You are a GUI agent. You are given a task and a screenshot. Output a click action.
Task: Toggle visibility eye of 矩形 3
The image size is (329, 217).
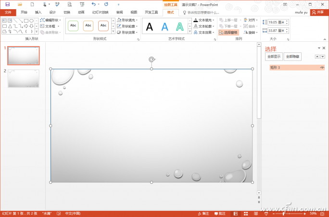tap(322, 68)
